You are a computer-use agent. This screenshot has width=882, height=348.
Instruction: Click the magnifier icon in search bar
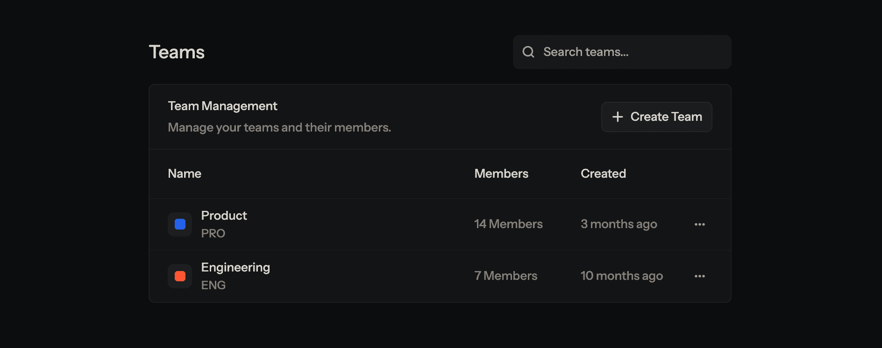pyautogui.click(x=528, y=52)
